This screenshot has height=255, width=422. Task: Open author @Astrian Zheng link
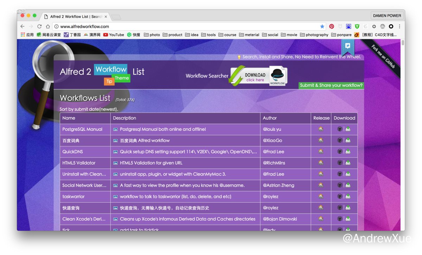pyautogui.click(x=279, y=185)
